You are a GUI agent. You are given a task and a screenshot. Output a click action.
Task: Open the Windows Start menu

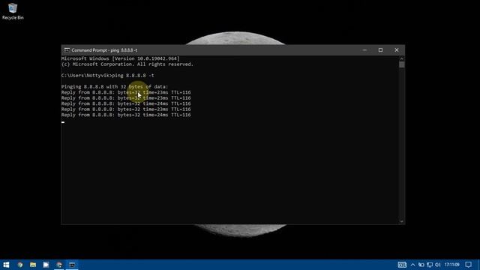pyautogui.click(x=6, y=265)
